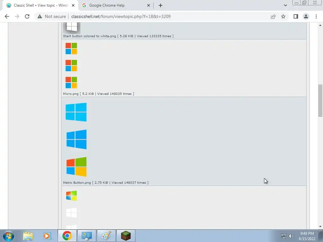Click the small white Windows logo below colored one
The height and width of the screenshot is (242, 323).
click(72, 213)
